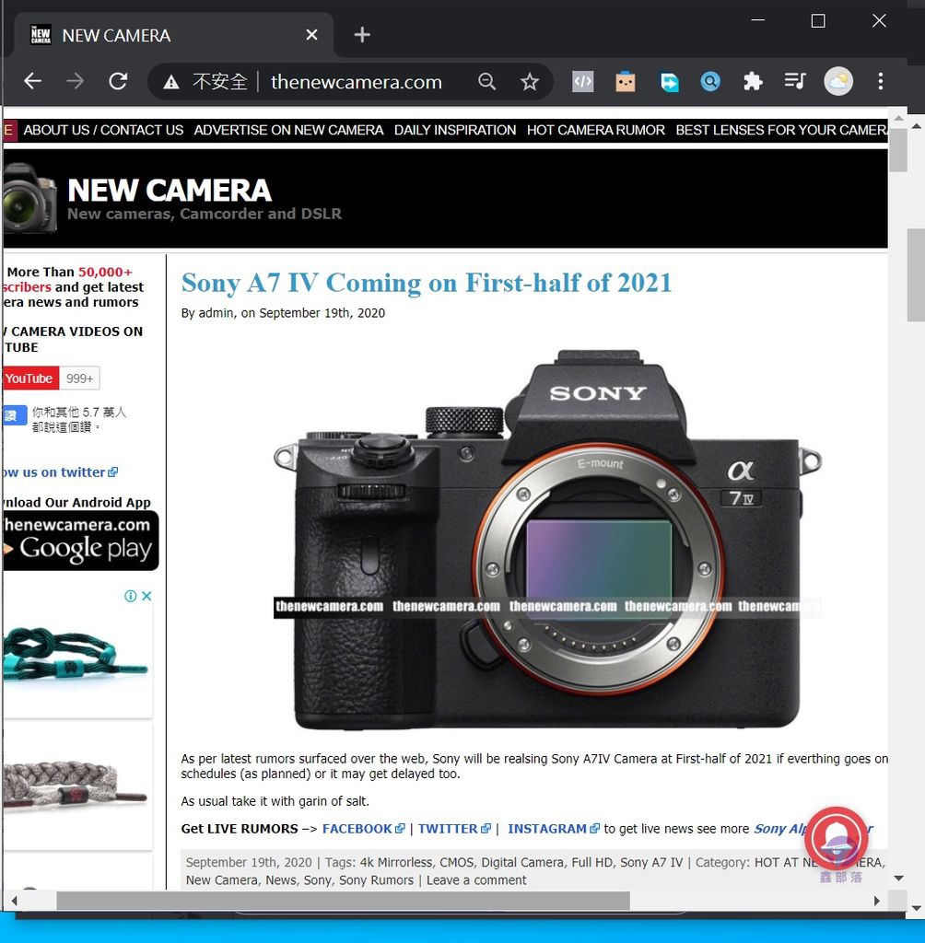
Task: Click the horizontal scrollbar thumb
Action: 343,901
